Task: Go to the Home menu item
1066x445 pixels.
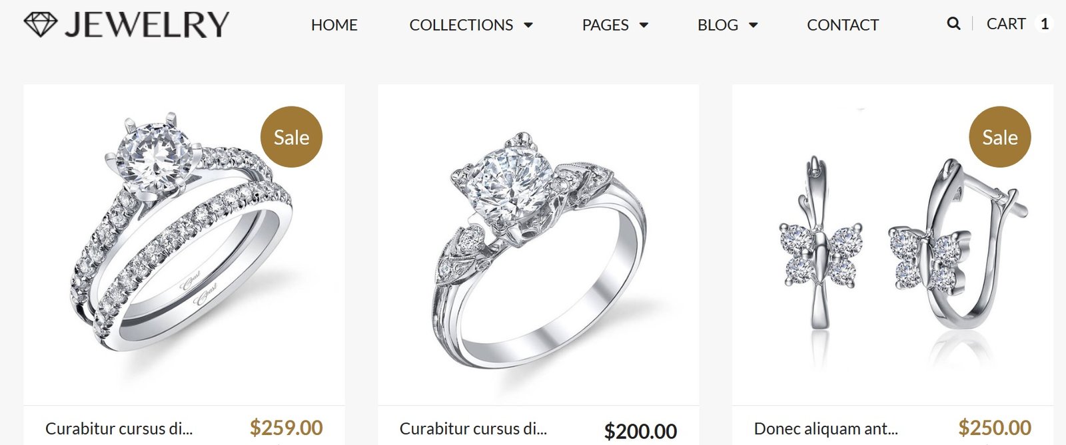Action: pos(334,25)
